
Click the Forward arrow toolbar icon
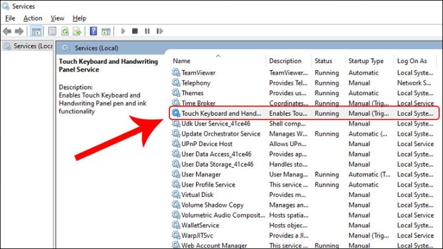[x=19, y=31]
